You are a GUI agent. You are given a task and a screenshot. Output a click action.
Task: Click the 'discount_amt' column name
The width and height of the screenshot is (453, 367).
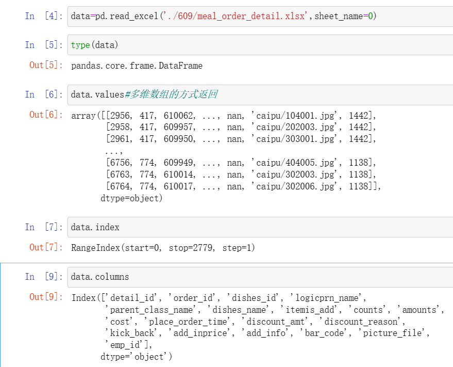275,322
